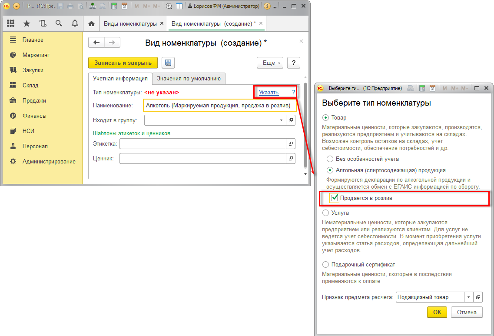
Task: Go to home page icon
Action: (x=91, y=23)
